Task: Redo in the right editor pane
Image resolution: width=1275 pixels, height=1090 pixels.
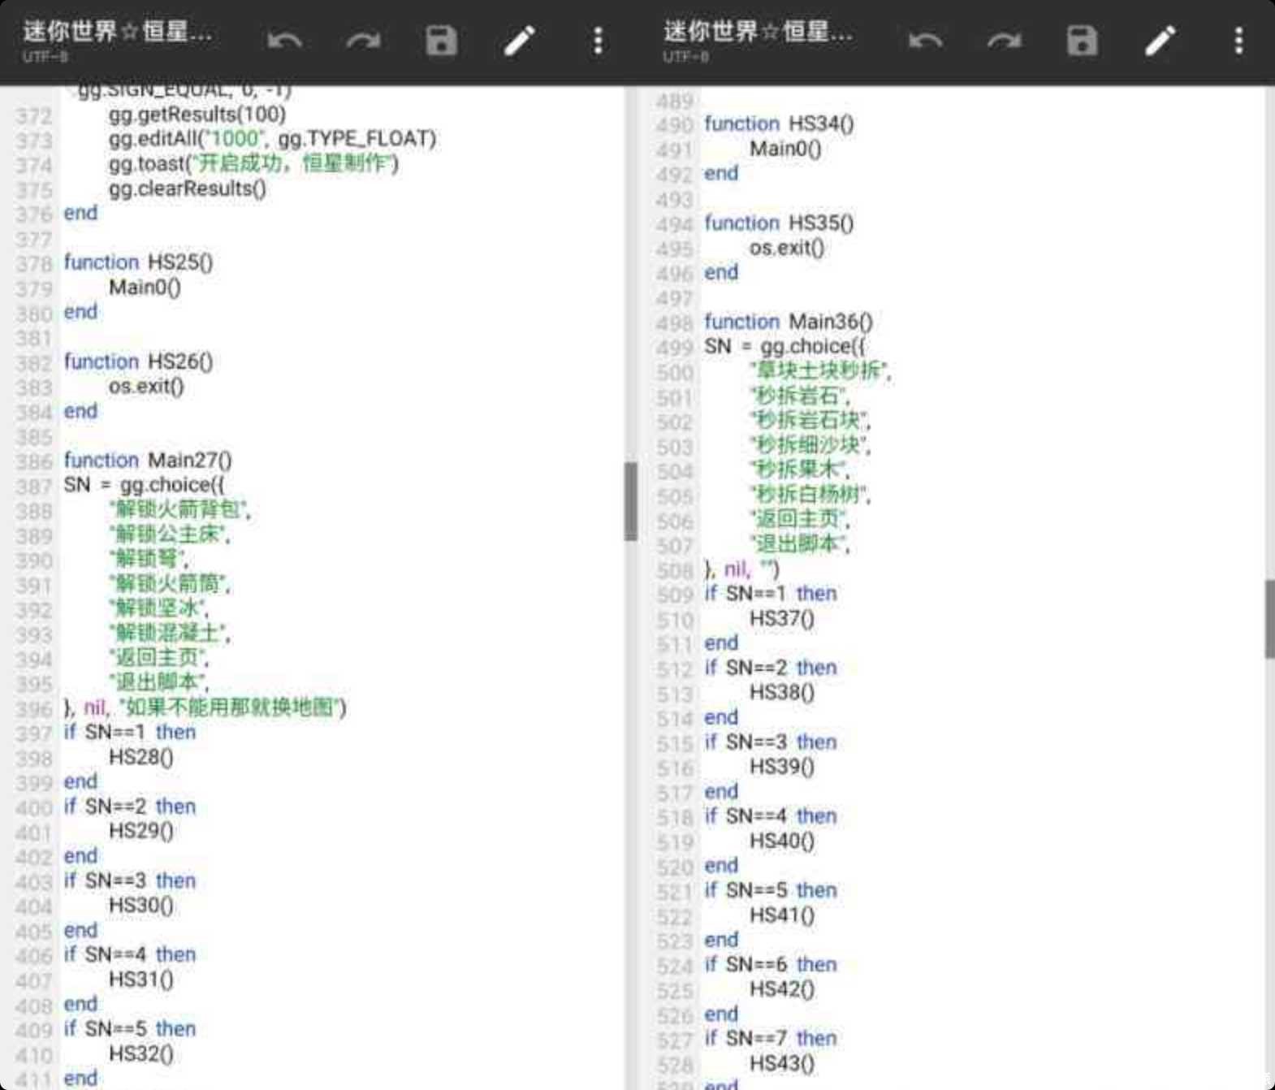Action: (x=1004, y=40)
